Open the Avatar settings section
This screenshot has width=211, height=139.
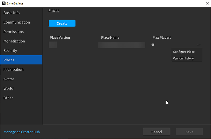pos(9,79)
